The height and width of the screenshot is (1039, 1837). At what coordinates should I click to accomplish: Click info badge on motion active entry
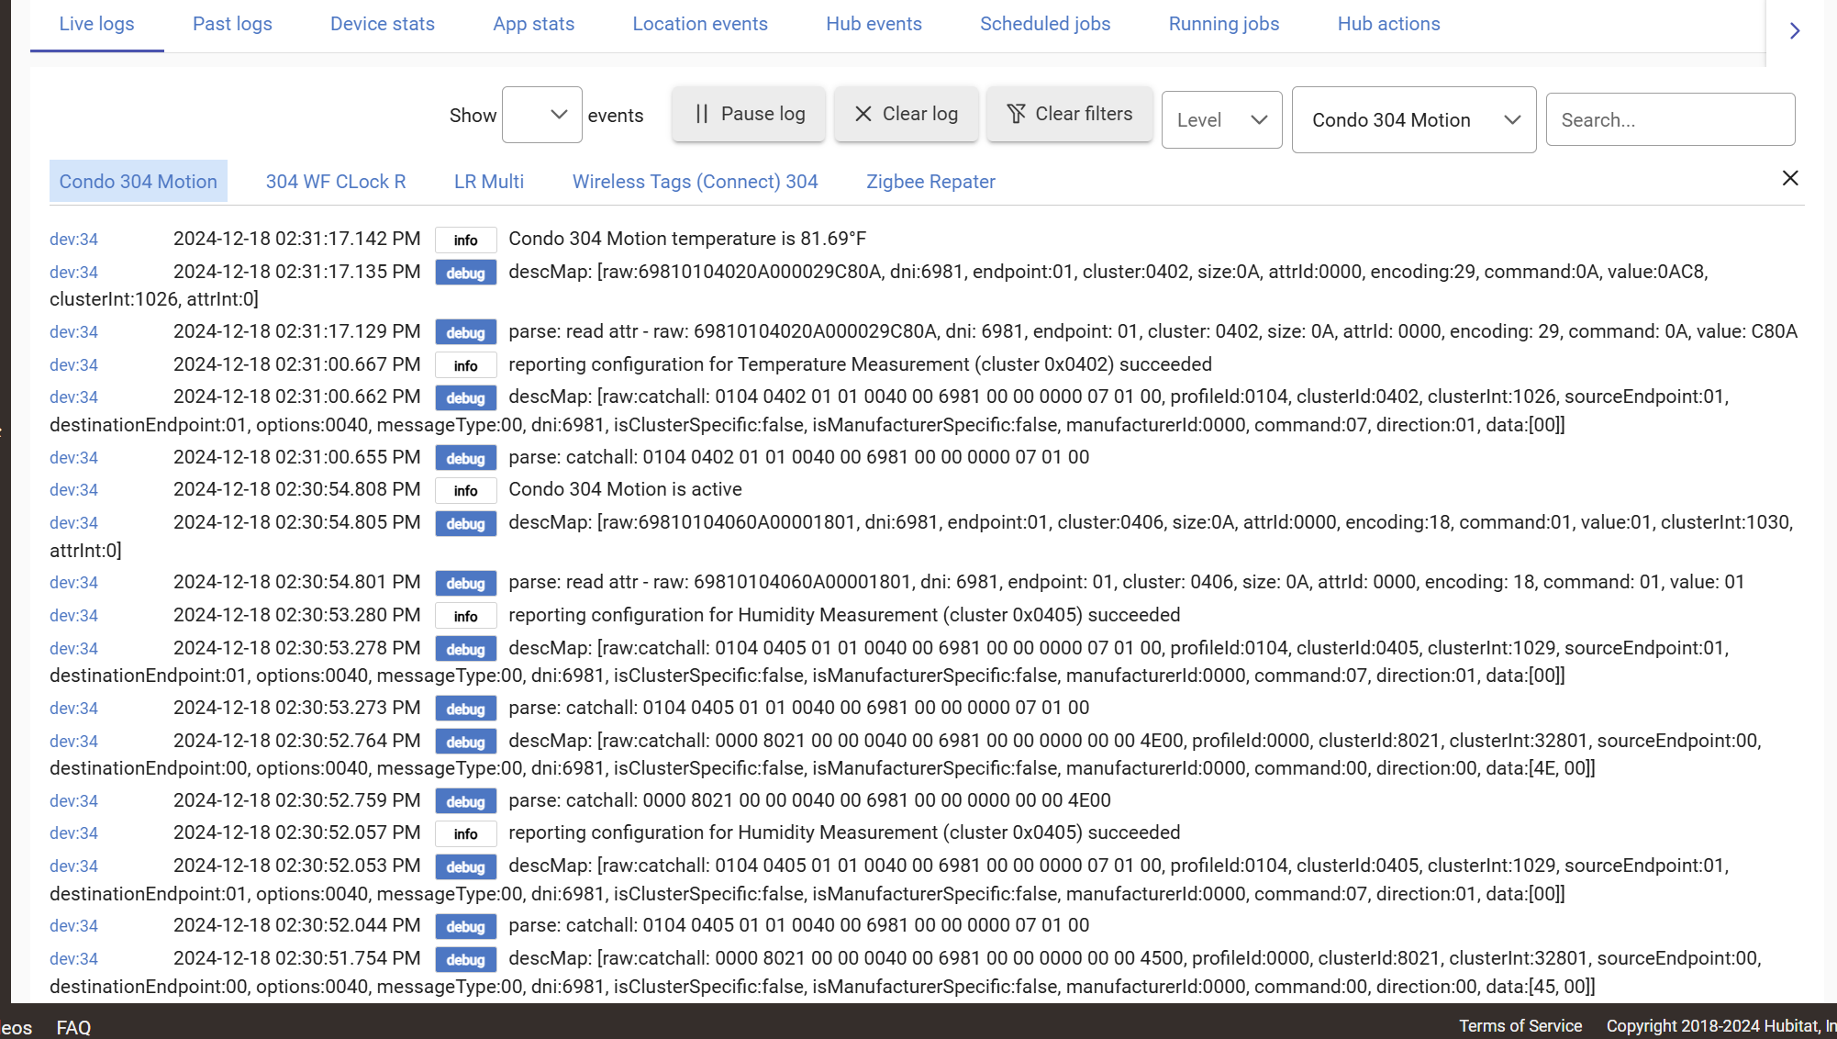tap(465, 491)
